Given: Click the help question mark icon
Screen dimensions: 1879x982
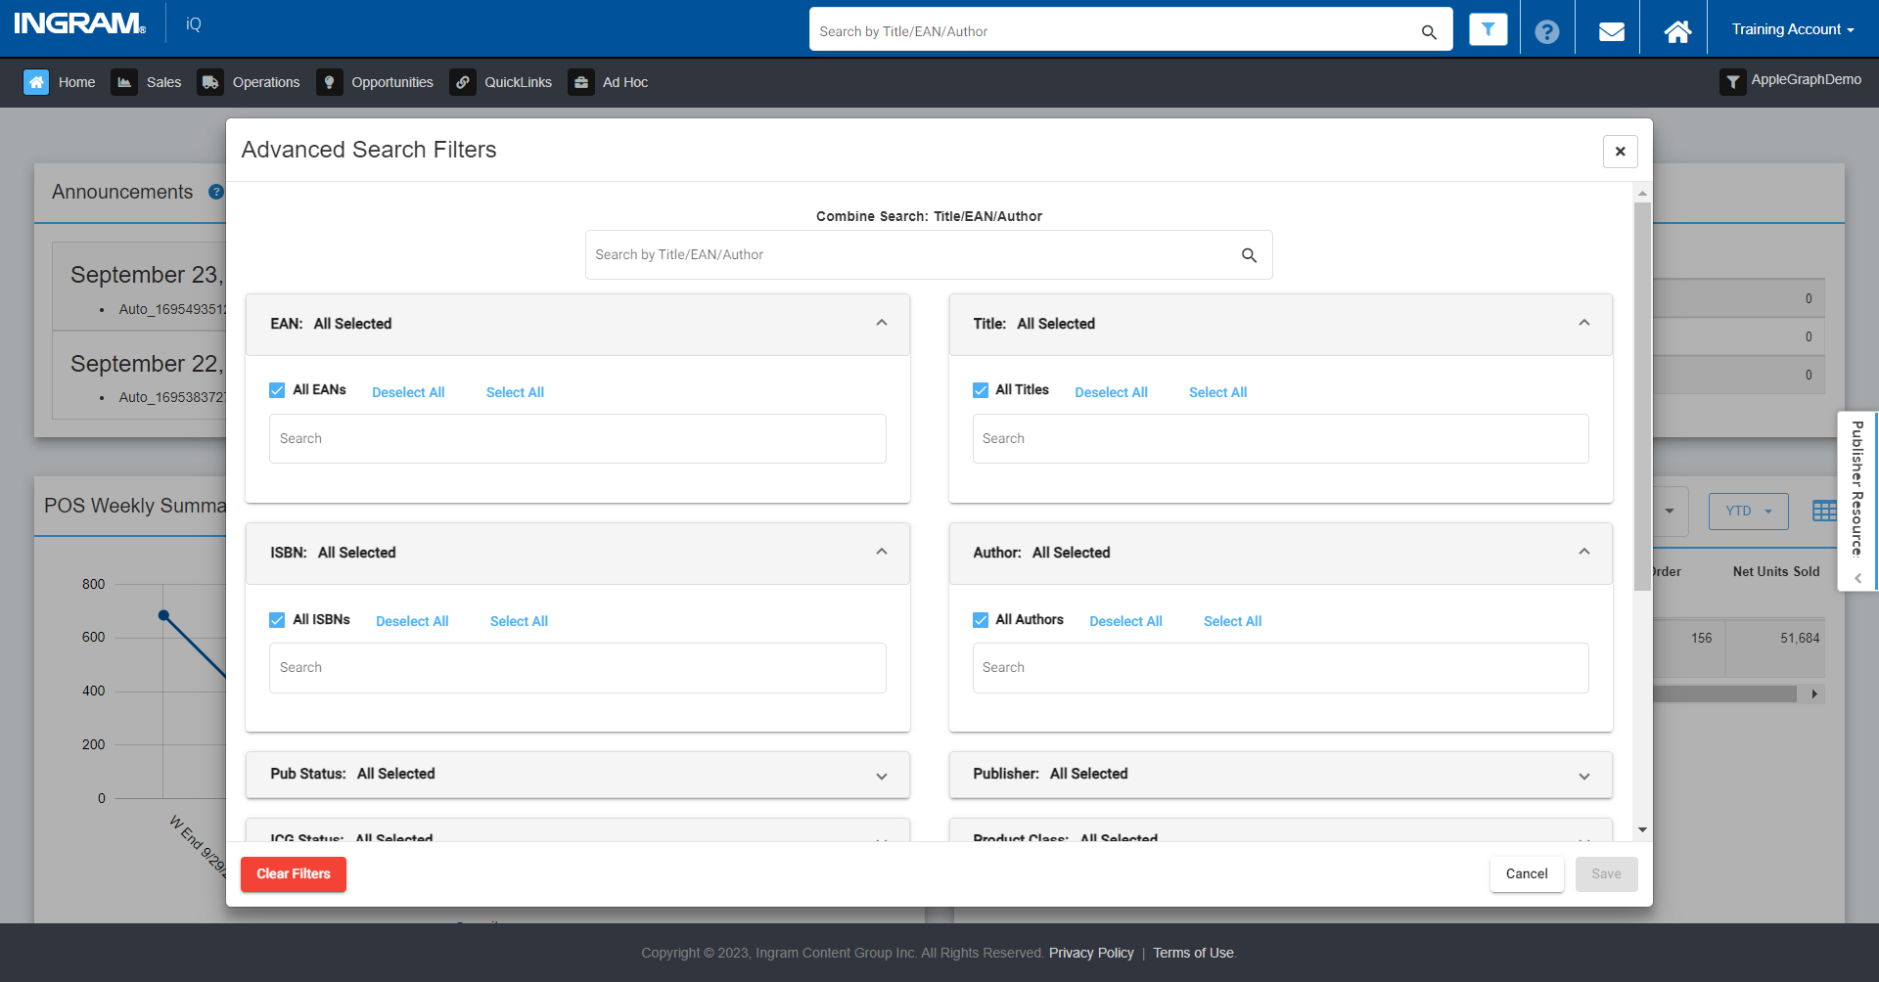Looking at the screenshot, I should (x=1547, y=32).
